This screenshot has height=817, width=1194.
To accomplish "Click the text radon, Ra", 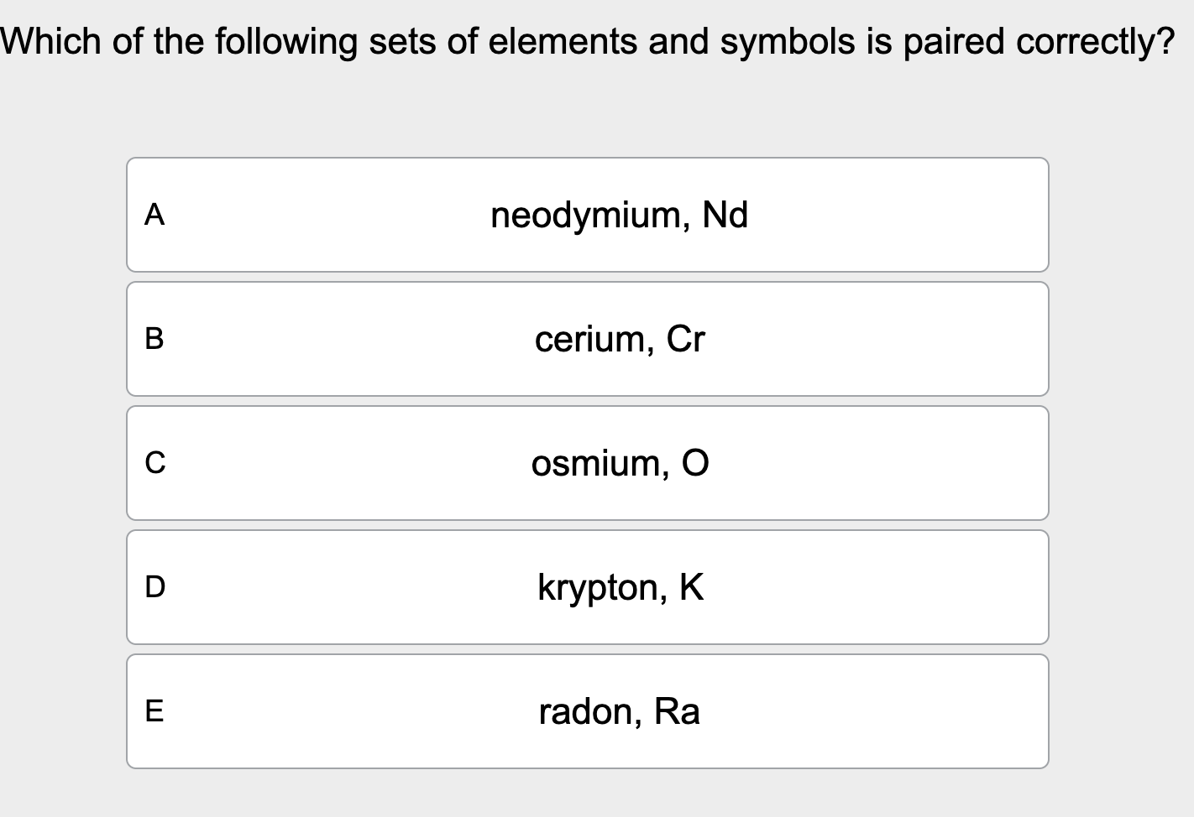I will click(x=619, y=710).
